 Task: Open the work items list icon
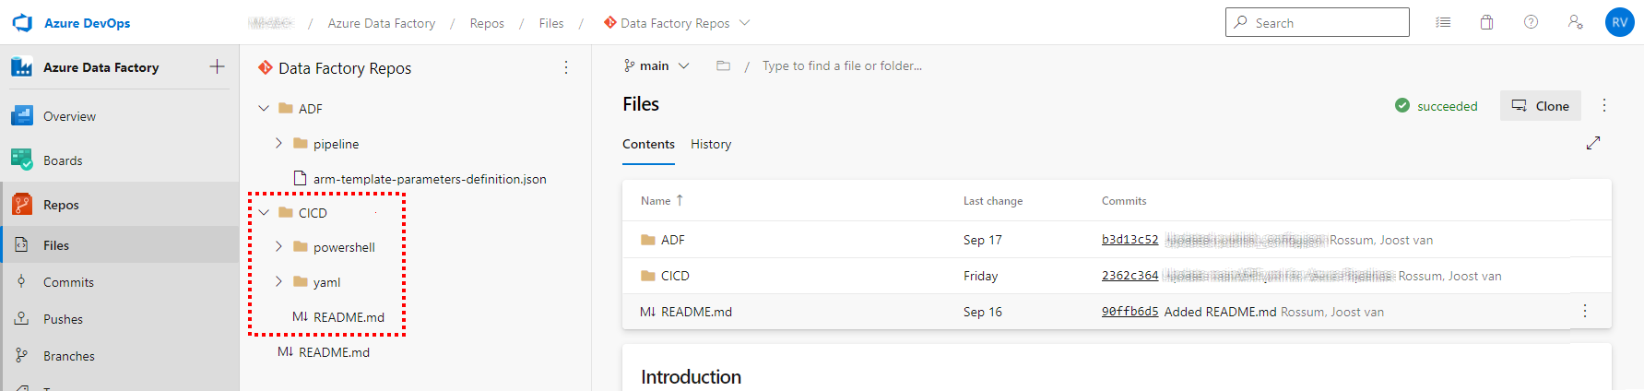point(1443,23)
